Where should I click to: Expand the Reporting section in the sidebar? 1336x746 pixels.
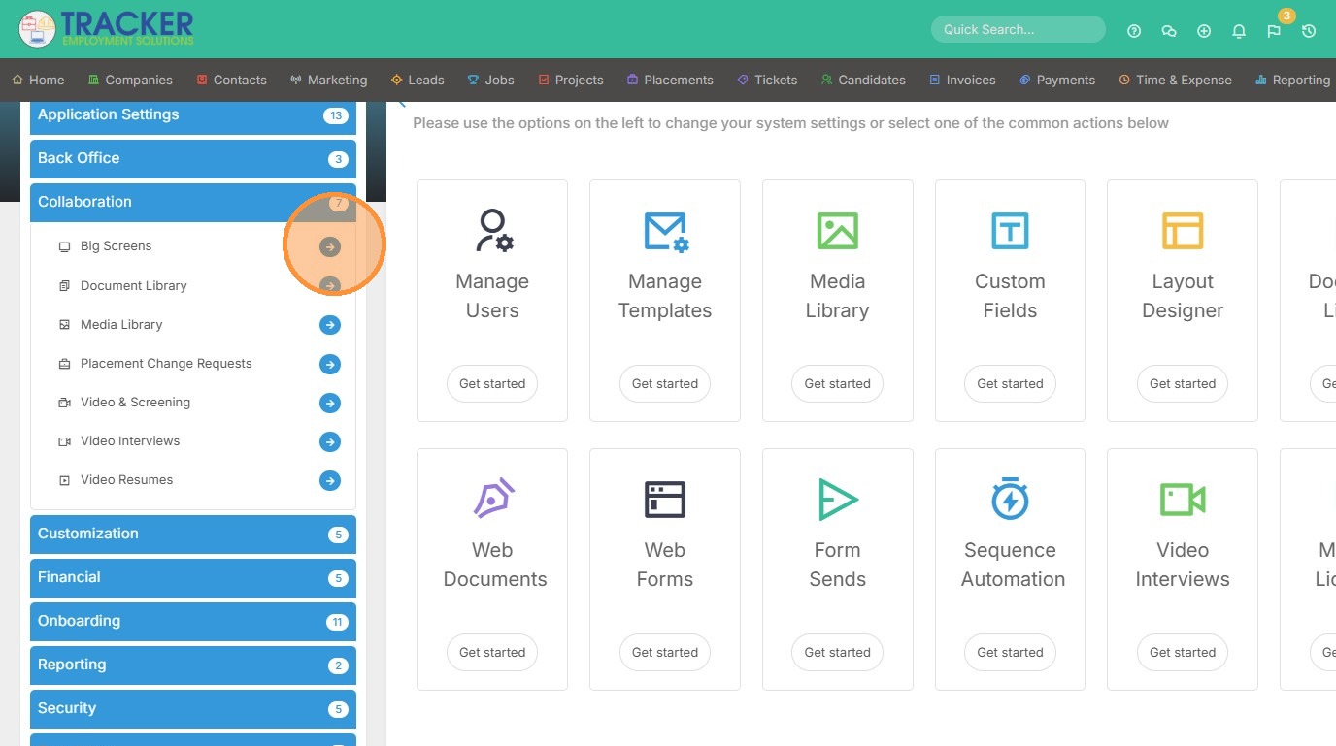(x=193, y=665)
